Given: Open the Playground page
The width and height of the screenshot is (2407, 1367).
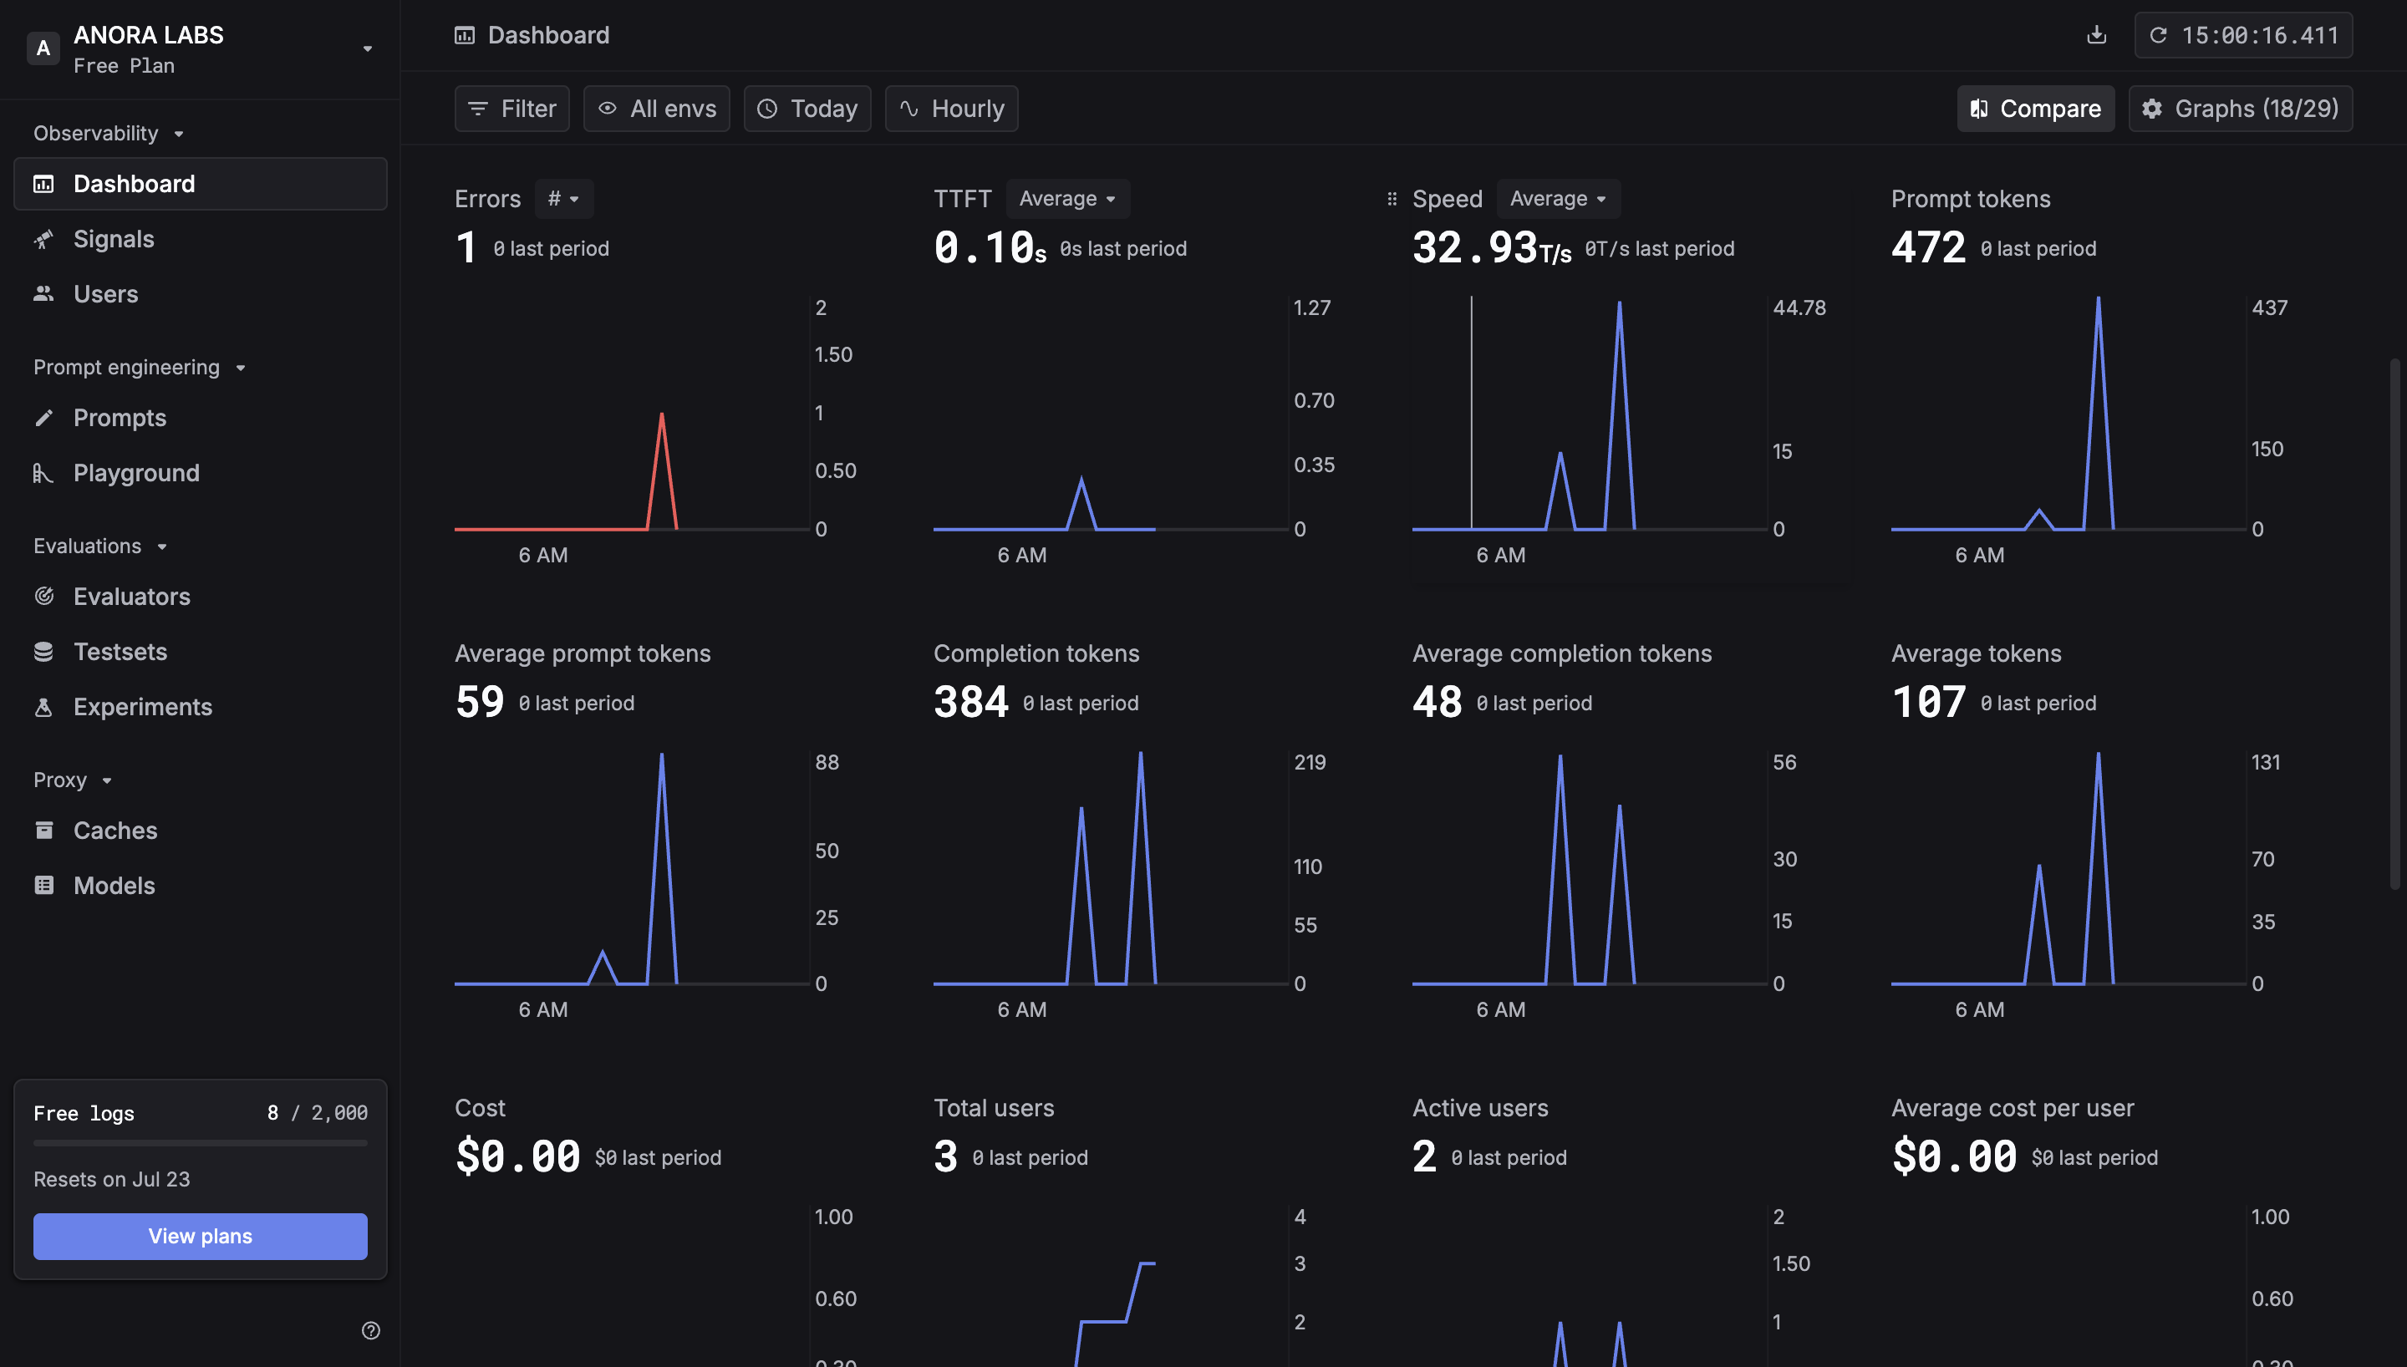Looking at the screenshot, I should tap(136, 472).
